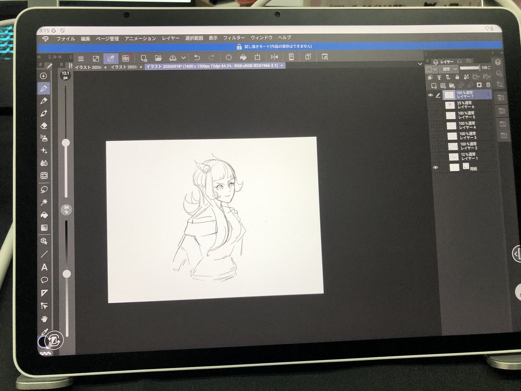Expand the save options dropdown arrow
The height and width of the screenshot is (391, 521).
pos(183,57)
